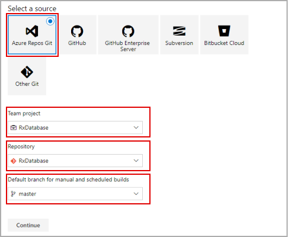
Task: Click the briefcase icon beside RxDatabase project
Action: click(14, 127)
